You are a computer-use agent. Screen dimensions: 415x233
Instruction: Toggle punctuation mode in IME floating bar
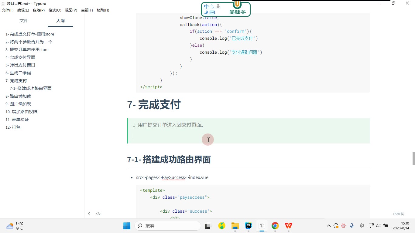click(x=212, y=6)
